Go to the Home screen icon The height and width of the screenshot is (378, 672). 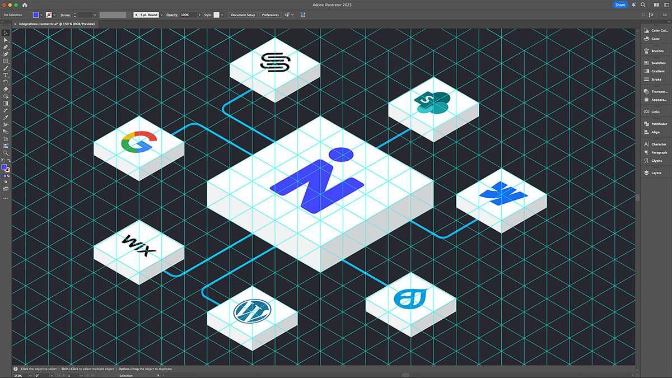click(25, 4)
